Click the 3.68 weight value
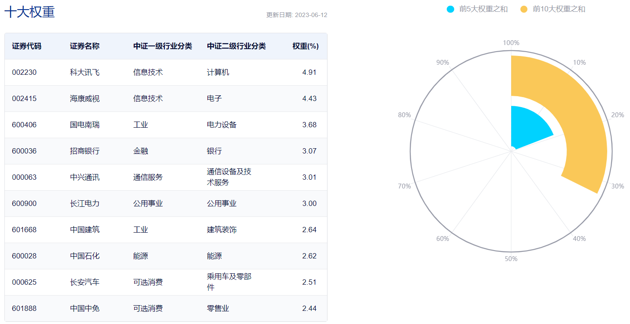 pos(310,125)
